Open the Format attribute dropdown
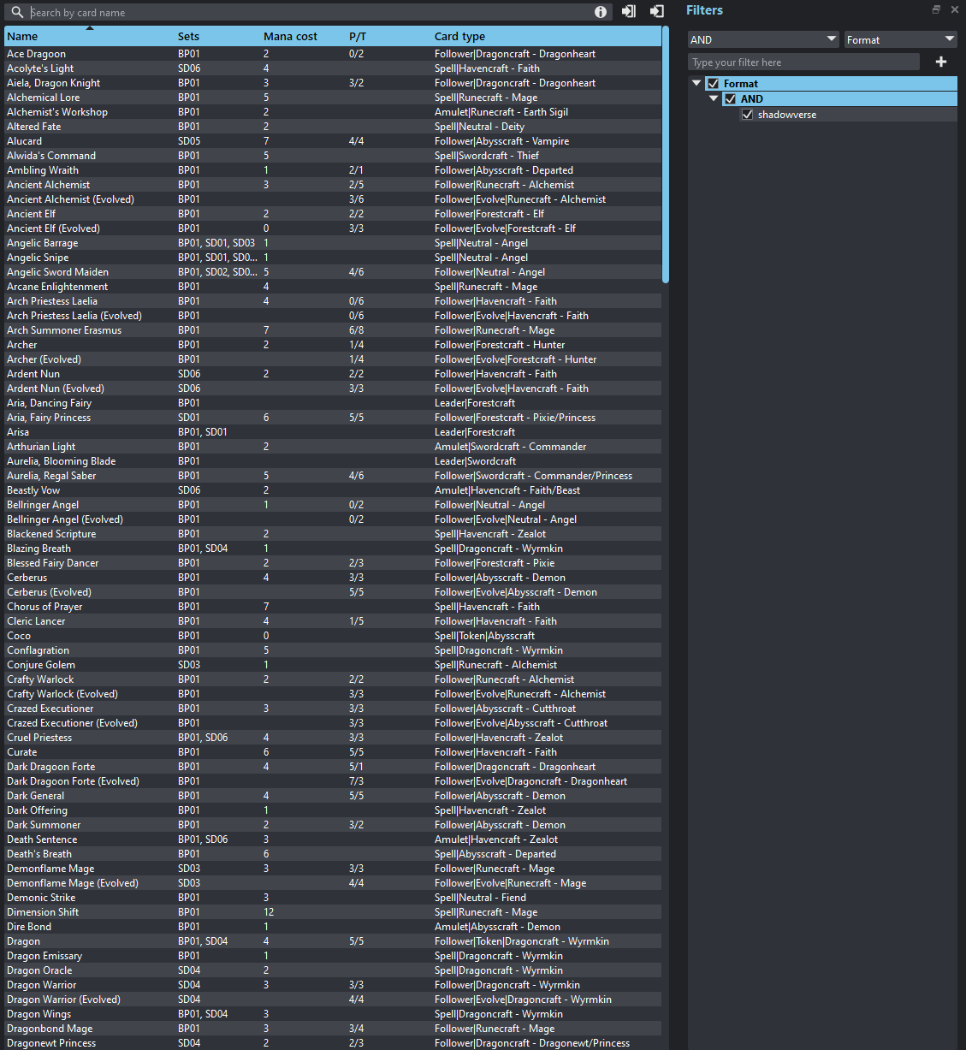966x1050 pixels. (x=900, y=39)
